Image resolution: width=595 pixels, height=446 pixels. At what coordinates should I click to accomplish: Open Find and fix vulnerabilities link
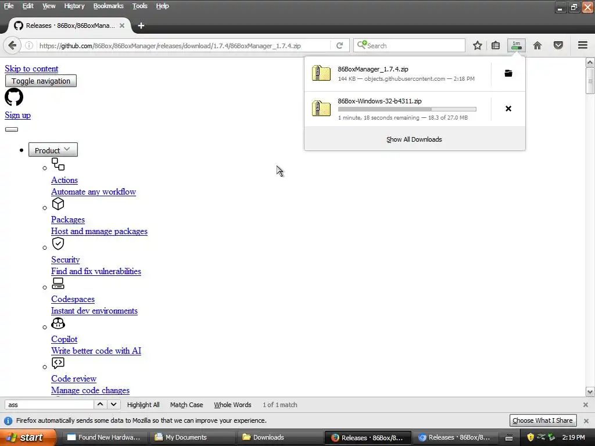point(96,271)
